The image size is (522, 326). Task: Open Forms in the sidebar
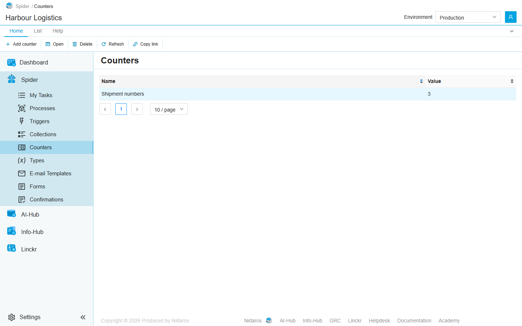(46, 187)
